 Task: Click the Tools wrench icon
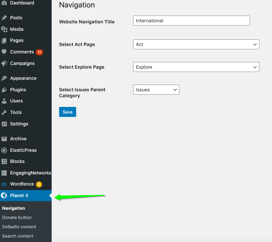pos(4,112)
